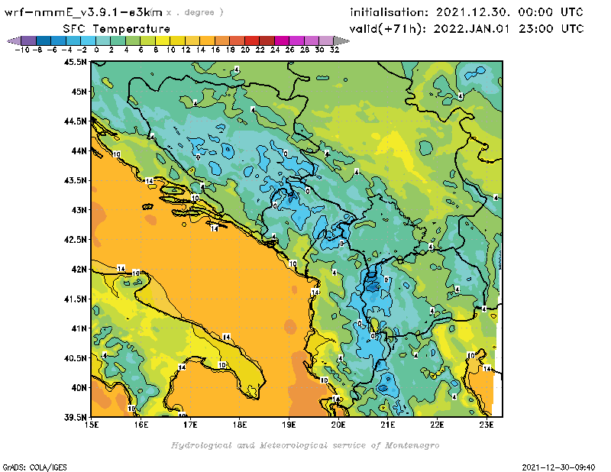The height and width of the screenshot is (472, 611).
Task: Click the green legend swatch between 4 and 6
Action: [133, 40]
